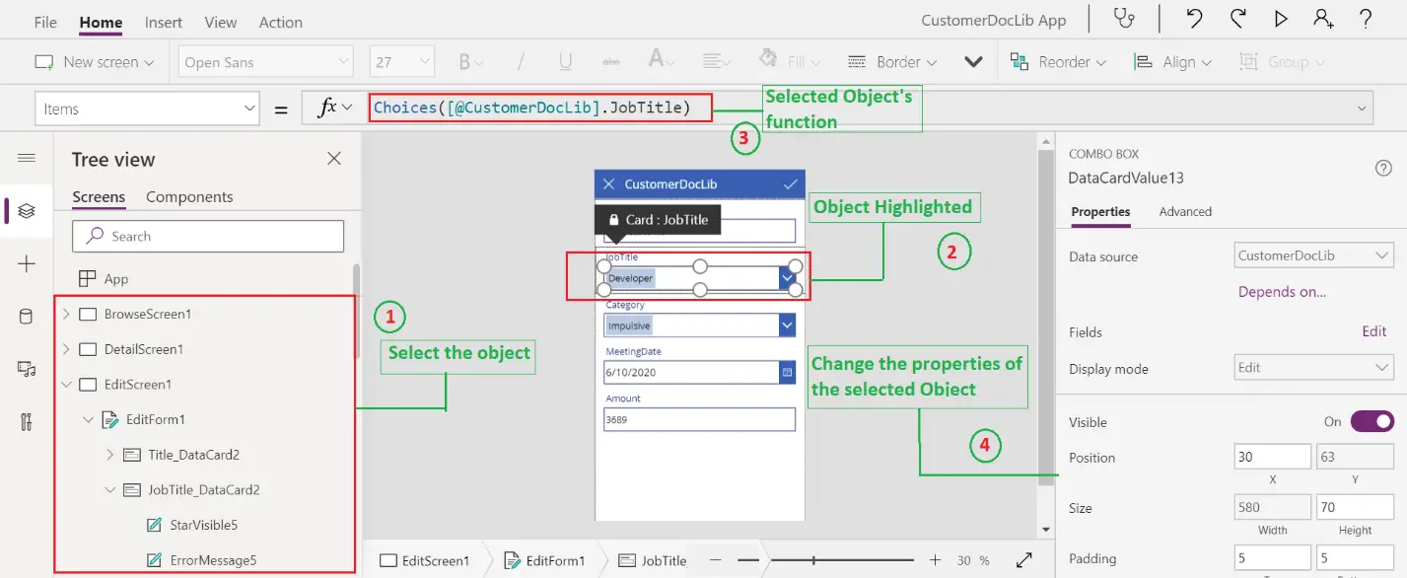Click the form cancel X icon
This screenshot has height=578, width=1407.
(608, 184)
